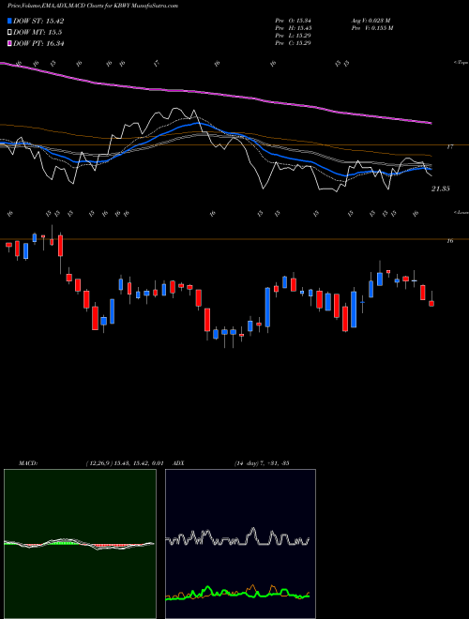
Task: Open the green MACD indicator chart panel
Action: 80,544
